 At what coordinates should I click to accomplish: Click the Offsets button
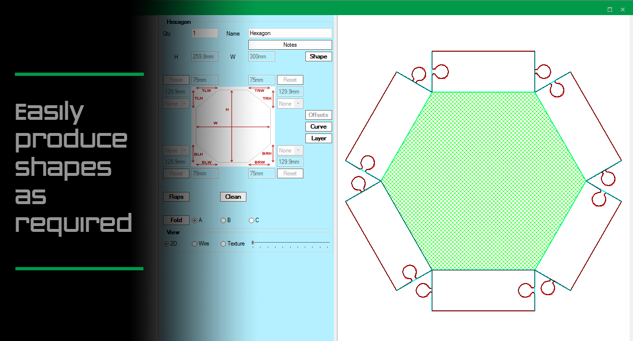point(318,115)
